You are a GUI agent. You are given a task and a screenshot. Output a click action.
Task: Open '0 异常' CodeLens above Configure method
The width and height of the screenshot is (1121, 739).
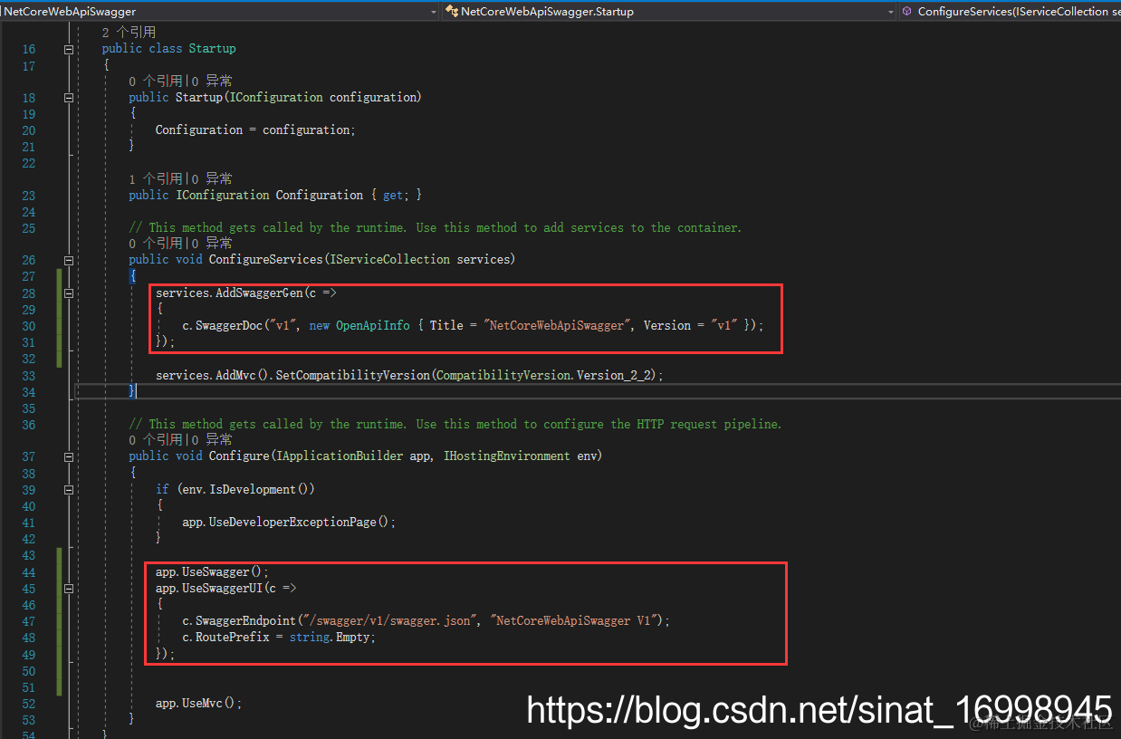click(x=212, y=439)
